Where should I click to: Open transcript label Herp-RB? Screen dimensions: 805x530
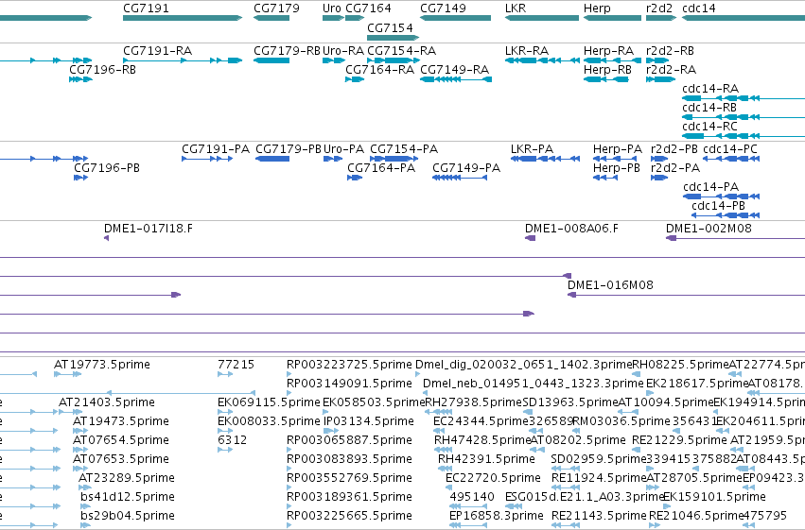pyautogui.click(x=608, y=70)
